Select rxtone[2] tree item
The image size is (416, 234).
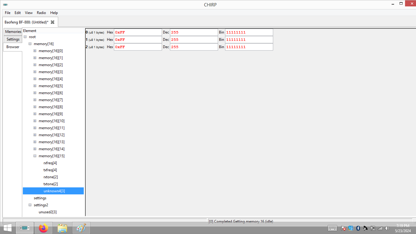pos(51,177)
